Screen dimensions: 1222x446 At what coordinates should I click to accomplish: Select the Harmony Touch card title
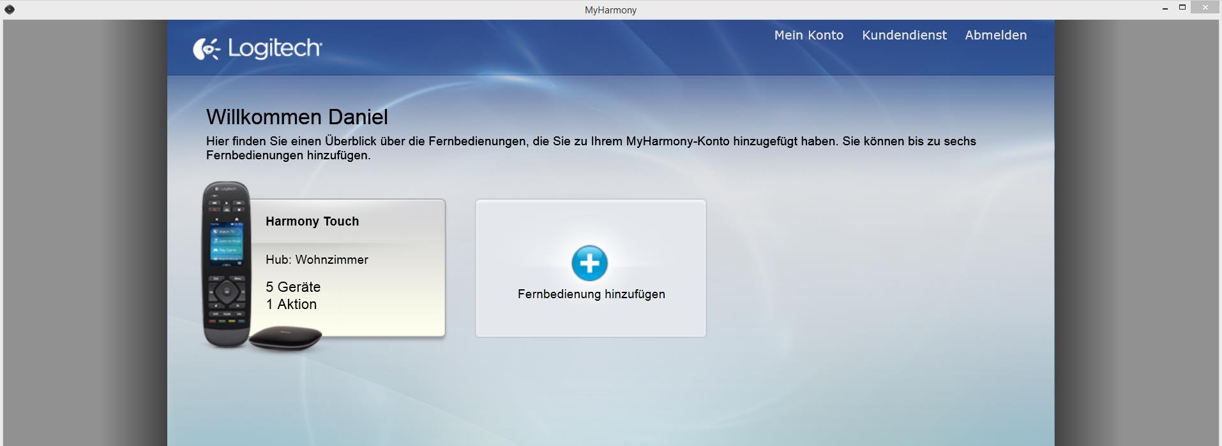(312, 222)
